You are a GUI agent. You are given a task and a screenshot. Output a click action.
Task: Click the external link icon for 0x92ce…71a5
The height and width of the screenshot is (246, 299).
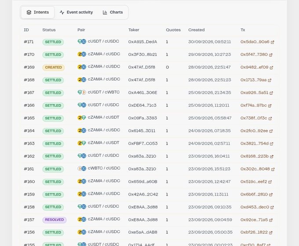[271, 220]
